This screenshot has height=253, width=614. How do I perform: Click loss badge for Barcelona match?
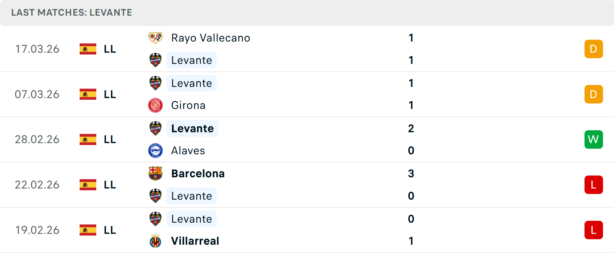point(594,185)
